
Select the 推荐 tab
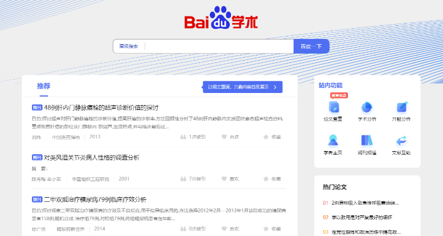pyautogui.click(x=44, y=86)
